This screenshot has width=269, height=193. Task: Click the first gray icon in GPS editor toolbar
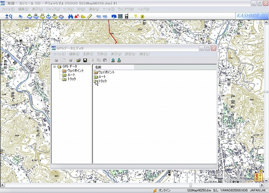56,61
